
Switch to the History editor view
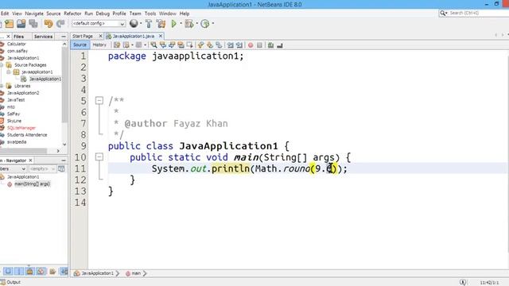tap(99, 44)
